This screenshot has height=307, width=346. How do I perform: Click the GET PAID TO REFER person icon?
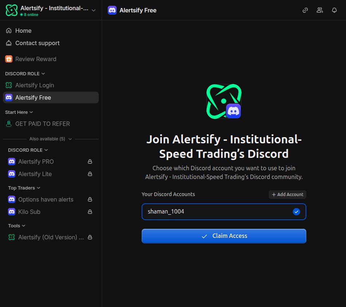pyautogui.click(x=9, y=124)
